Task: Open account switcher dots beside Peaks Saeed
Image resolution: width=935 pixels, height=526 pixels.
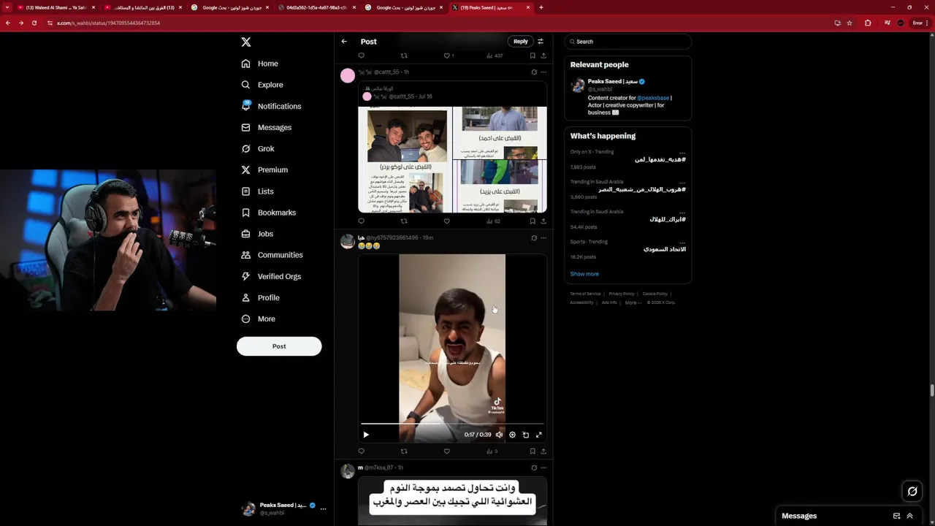Action: 323,508
